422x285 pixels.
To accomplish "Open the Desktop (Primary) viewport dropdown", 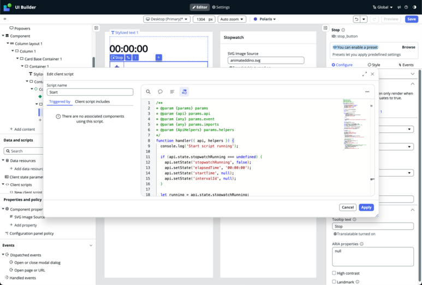I will tap(167, 19).
